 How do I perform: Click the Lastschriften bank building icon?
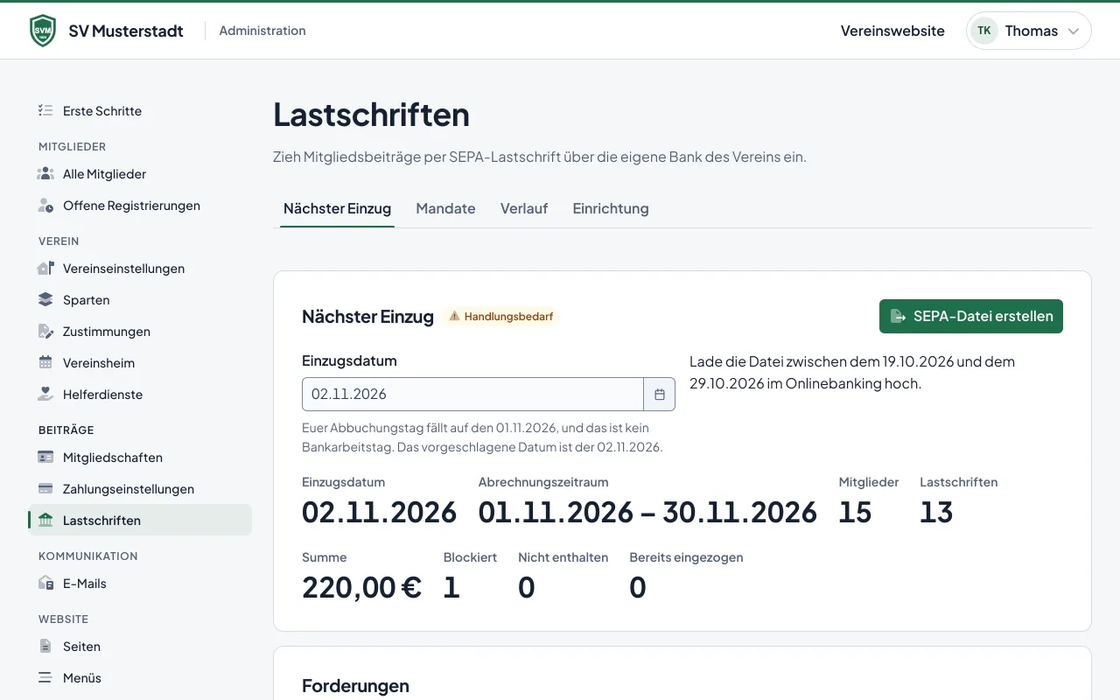point(45,521)
